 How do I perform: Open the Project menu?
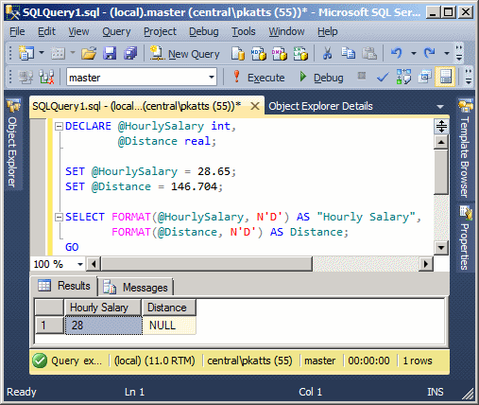click(x=160, y=31)
